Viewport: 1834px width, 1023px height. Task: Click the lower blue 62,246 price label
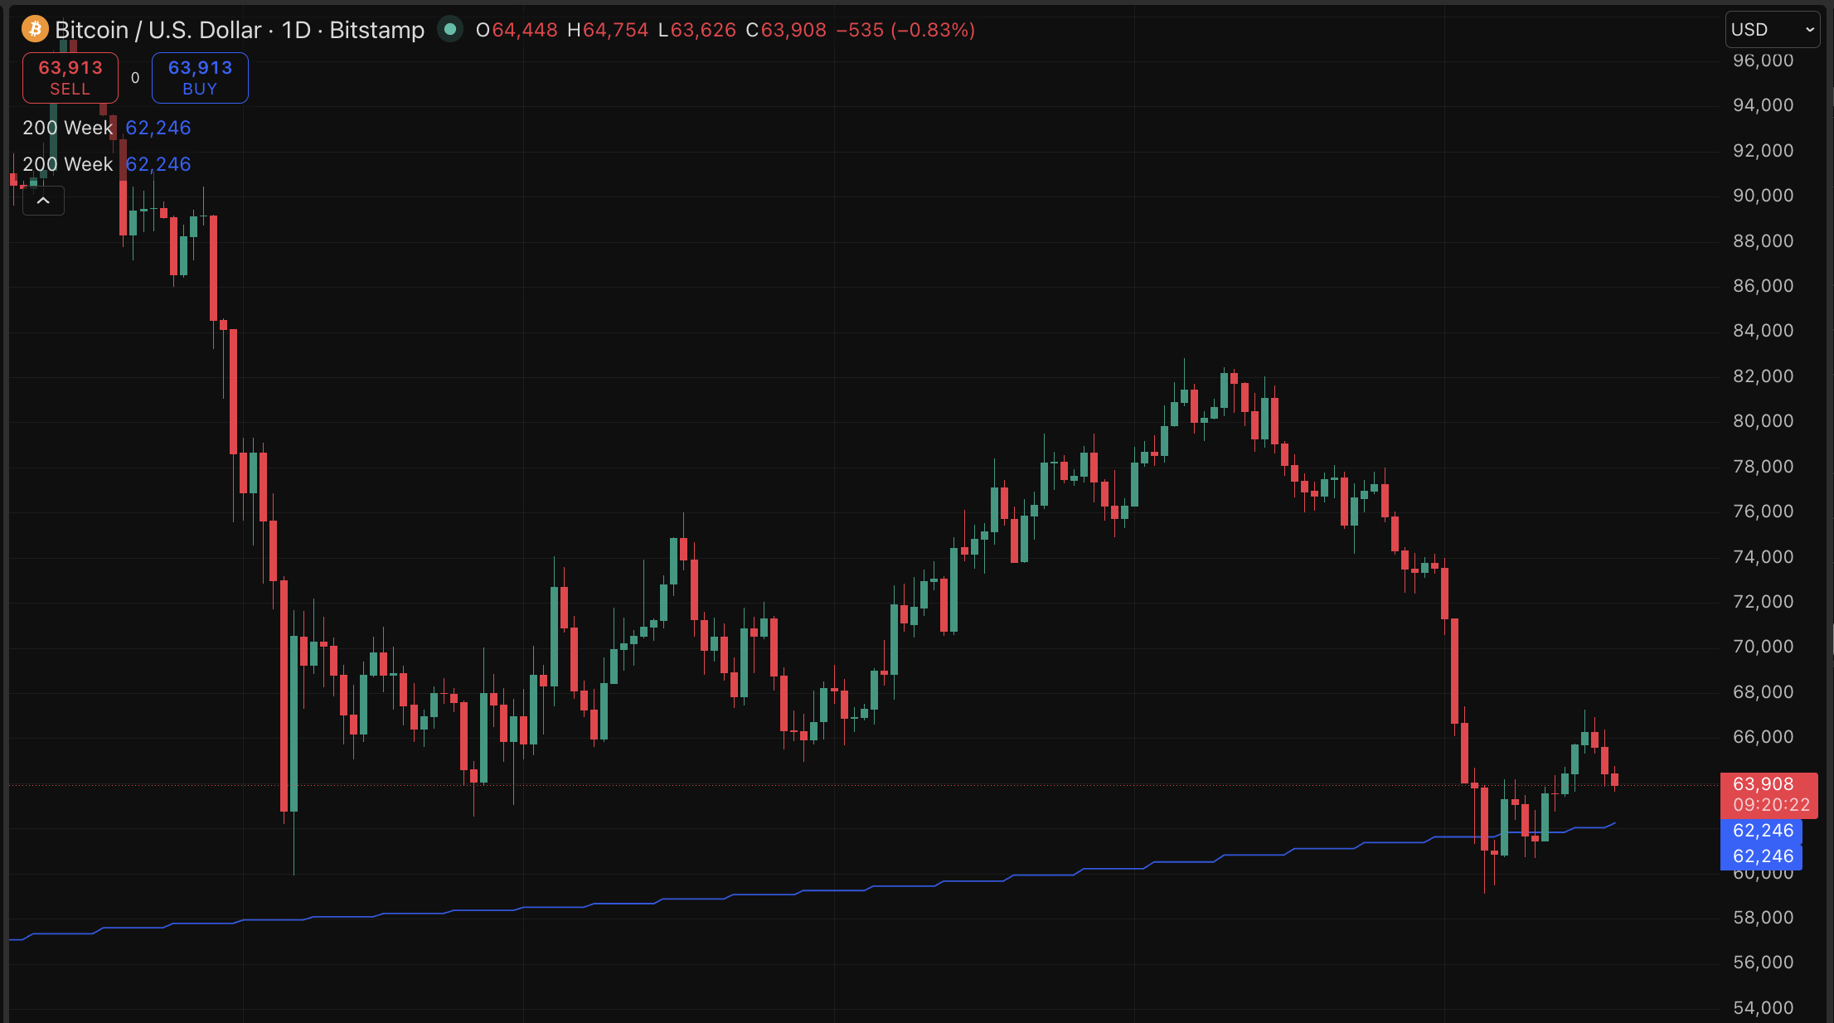[1762, 856]
